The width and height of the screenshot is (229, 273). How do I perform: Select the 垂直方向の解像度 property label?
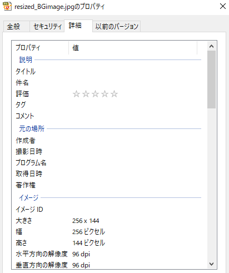pyautogui.click(x=42, y=265)
